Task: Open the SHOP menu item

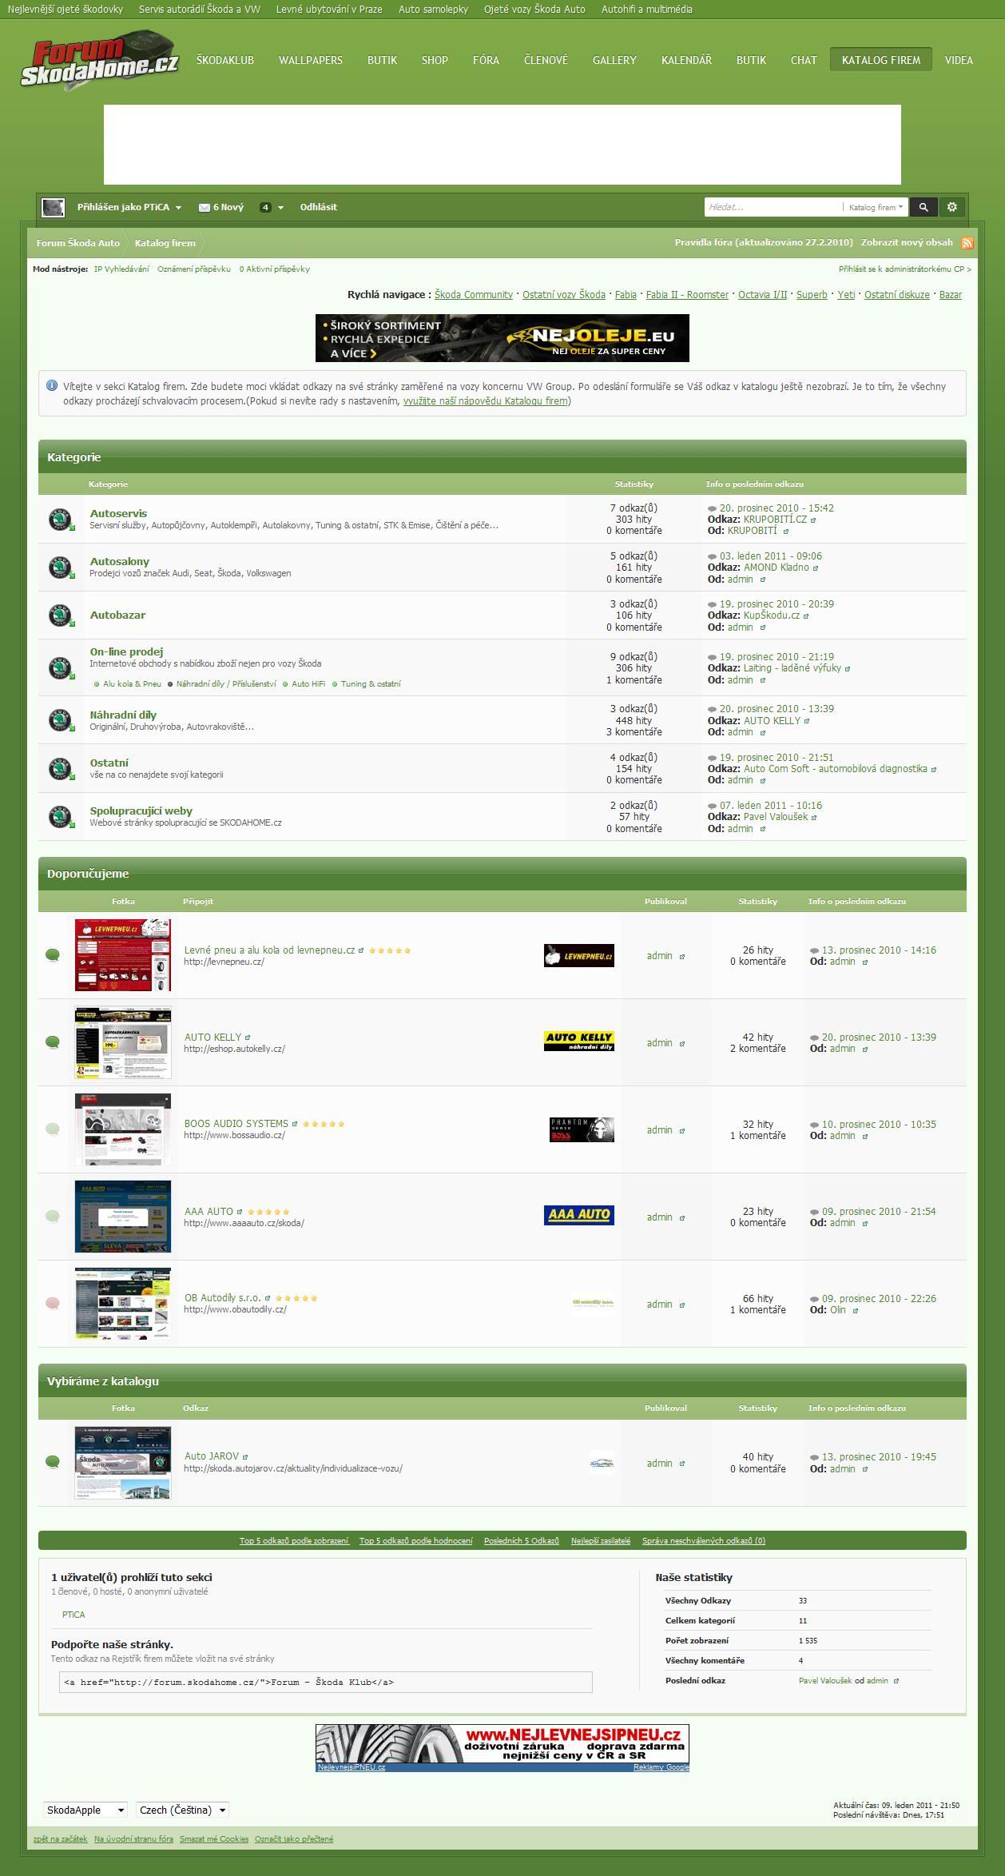Action: click(x=435, y=60)
